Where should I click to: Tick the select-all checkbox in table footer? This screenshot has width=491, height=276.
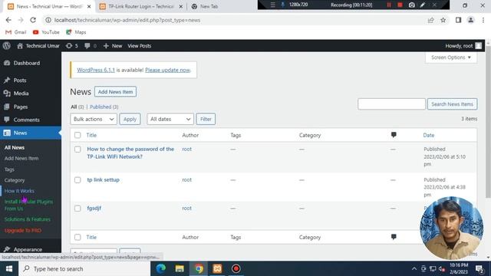tap(77, 237)
